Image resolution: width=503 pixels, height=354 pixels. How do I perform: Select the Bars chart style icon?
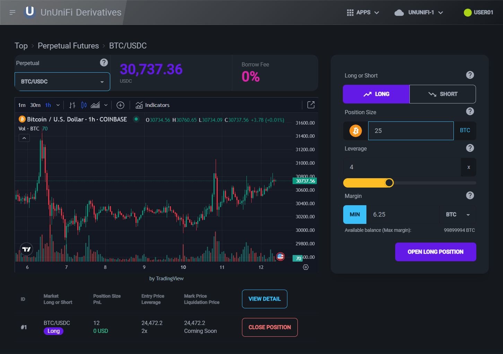pos(72,105)
